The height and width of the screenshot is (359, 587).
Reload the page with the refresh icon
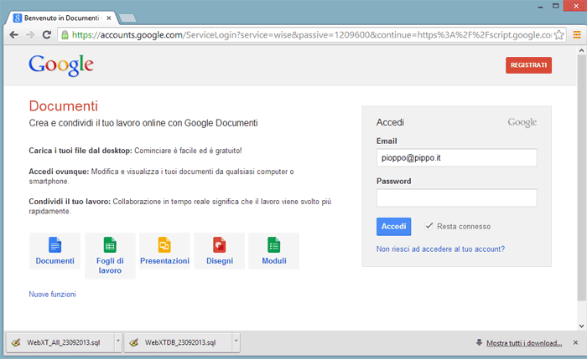coord(47,35)
